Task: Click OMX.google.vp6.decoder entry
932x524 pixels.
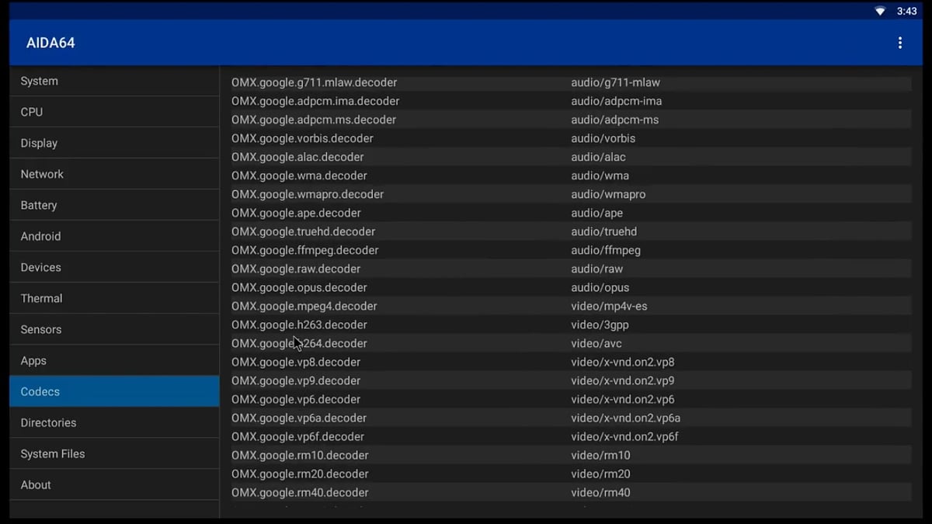Action: (x=571, y=399)
